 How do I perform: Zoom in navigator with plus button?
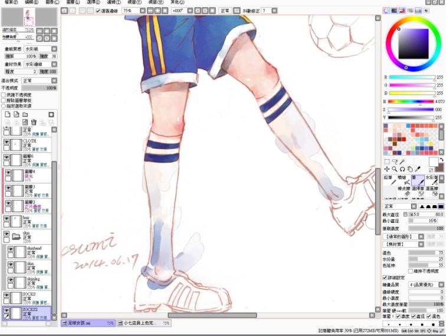click(47, 31)
